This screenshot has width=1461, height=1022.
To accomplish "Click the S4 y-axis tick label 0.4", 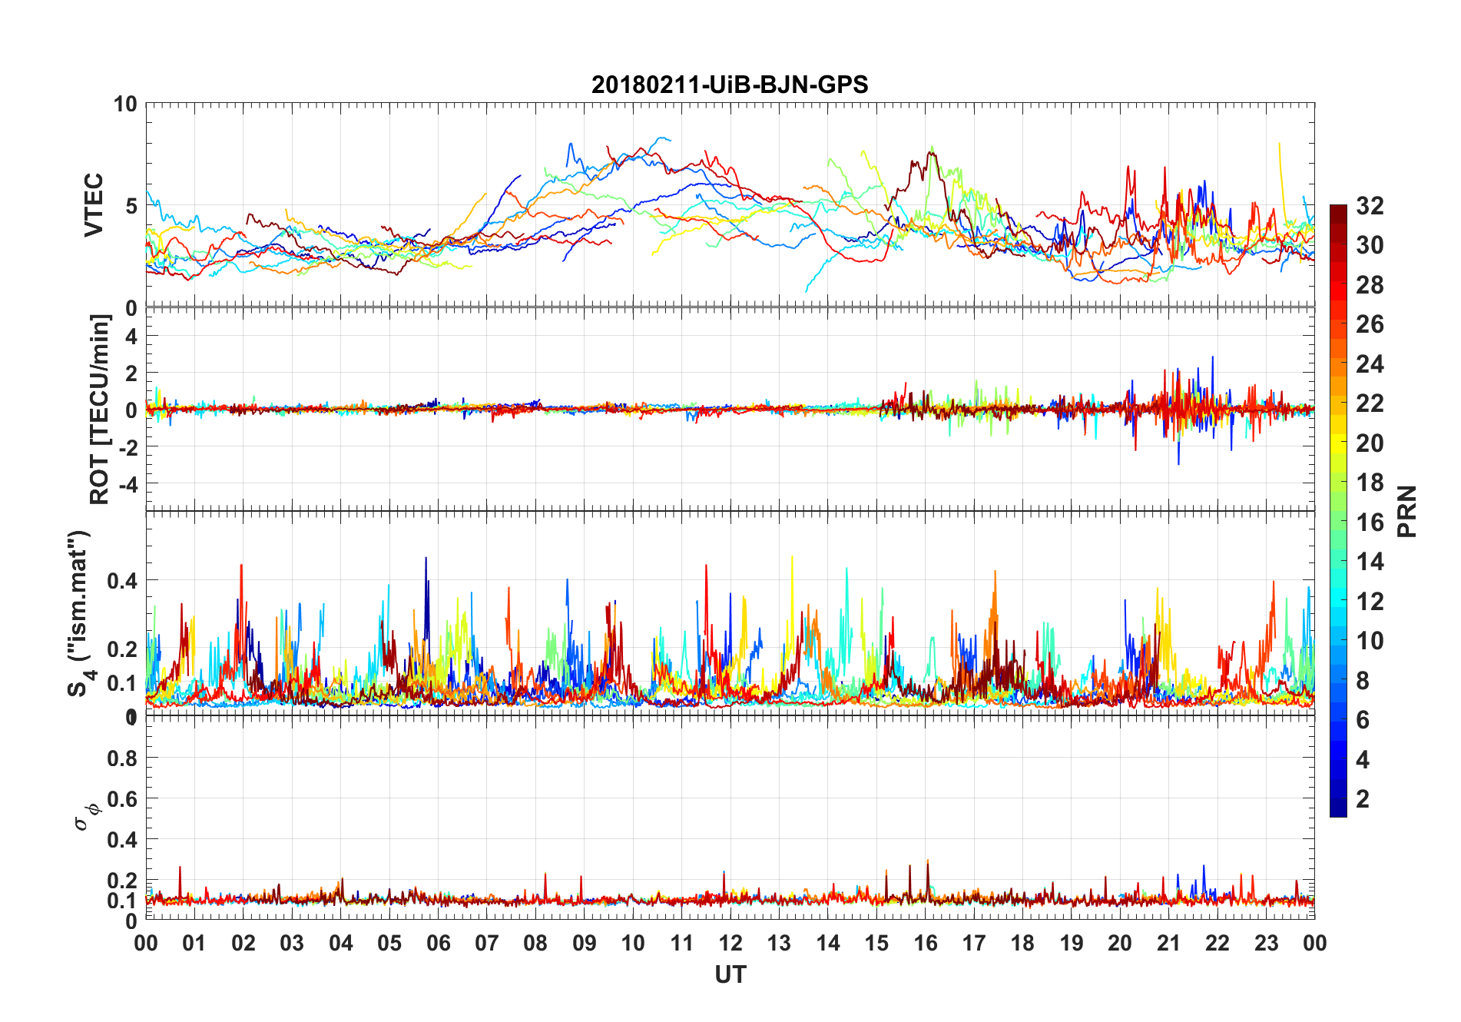I will click(x=122, y=580).
